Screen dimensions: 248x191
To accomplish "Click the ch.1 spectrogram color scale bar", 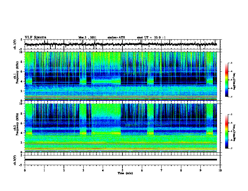I will pyautogui.click(x=226, y=80).
